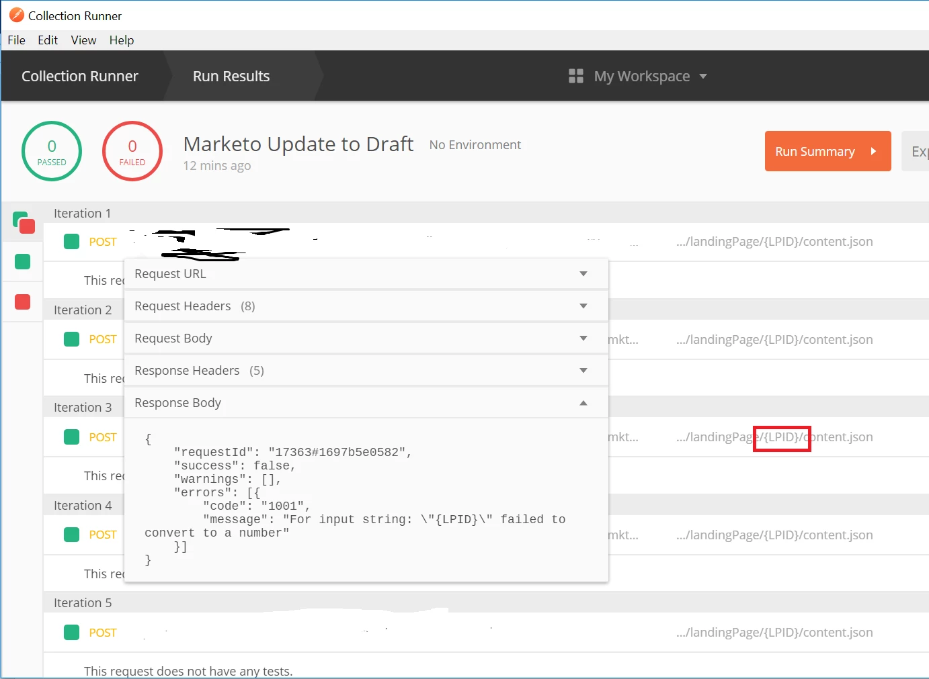Viewport: 929px width, 679px height.
Task: Click the Marketo Update to Draft title
Action: click(298, 144)
